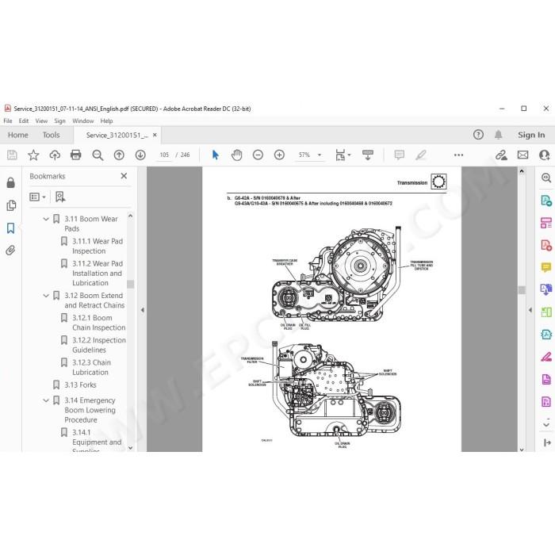Click the Add comment speech bubble
555x555 pixels.
(x=400, y=155)
